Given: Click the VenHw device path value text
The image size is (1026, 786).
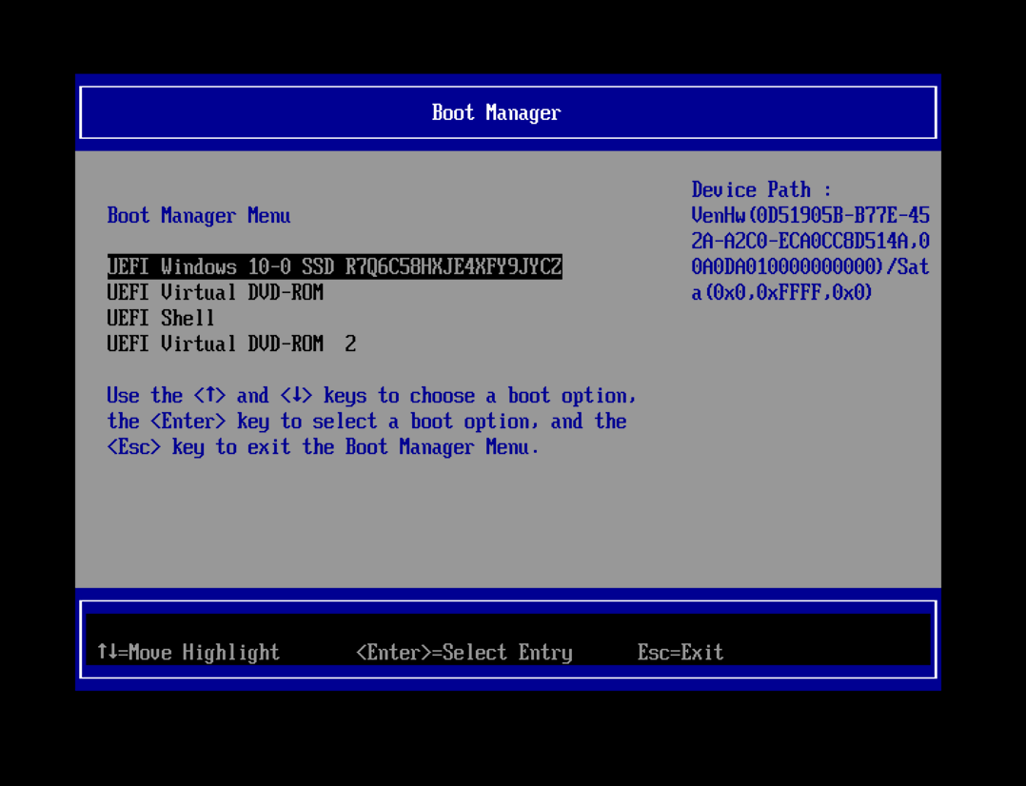Looking at the screenshot, I should (x=811, y=254).
